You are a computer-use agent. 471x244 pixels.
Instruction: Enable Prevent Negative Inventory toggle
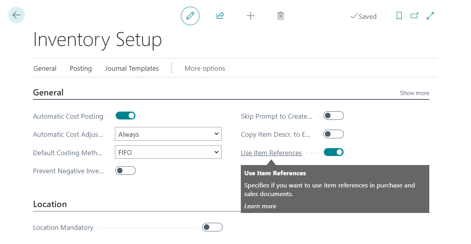(126, 171)
